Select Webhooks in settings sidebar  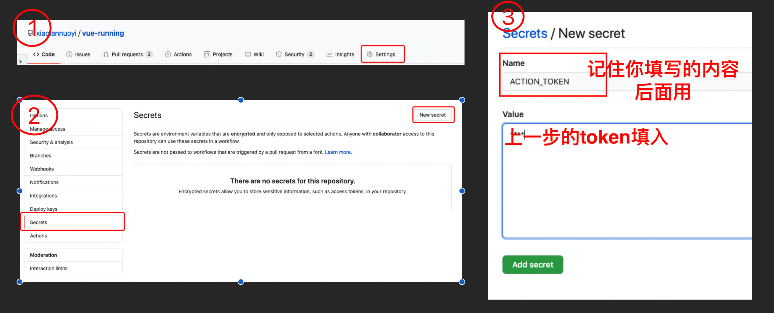tap(73, 169)
